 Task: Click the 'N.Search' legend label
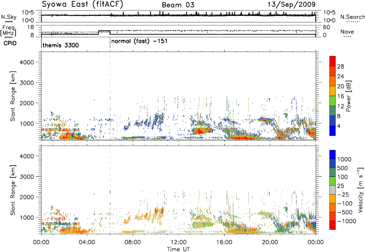pyautogui.click(x=352, y=17)
